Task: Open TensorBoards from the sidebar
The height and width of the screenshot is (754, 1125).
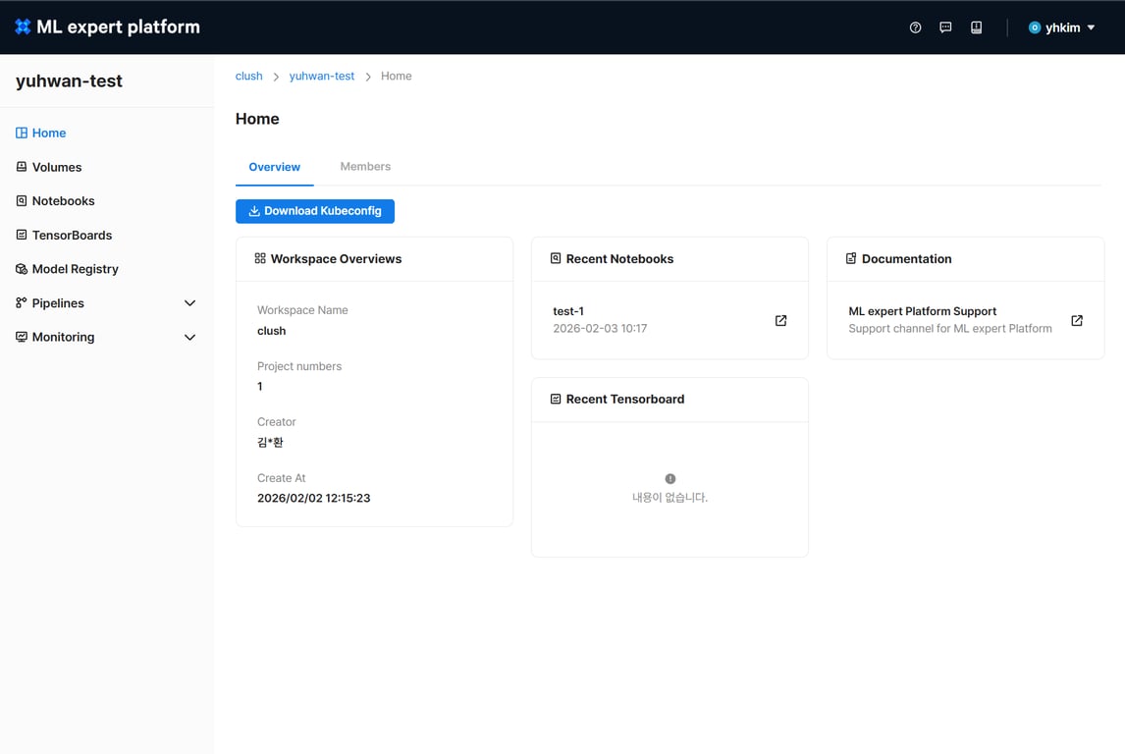Action: (x=72, y=236)
